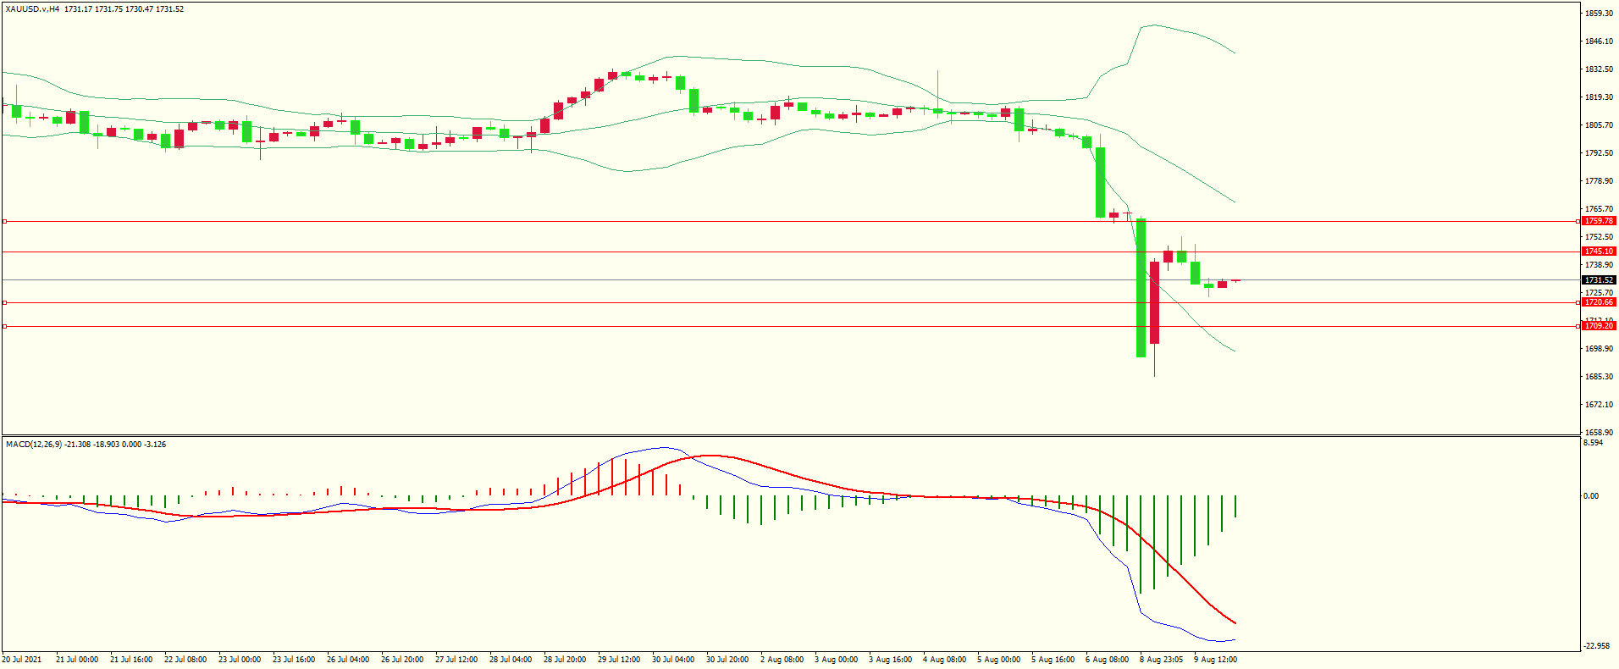Viewport: 1619px width, 669px height.
Task: Click the 21 Jul 00:00 time label
Action: 77,660
